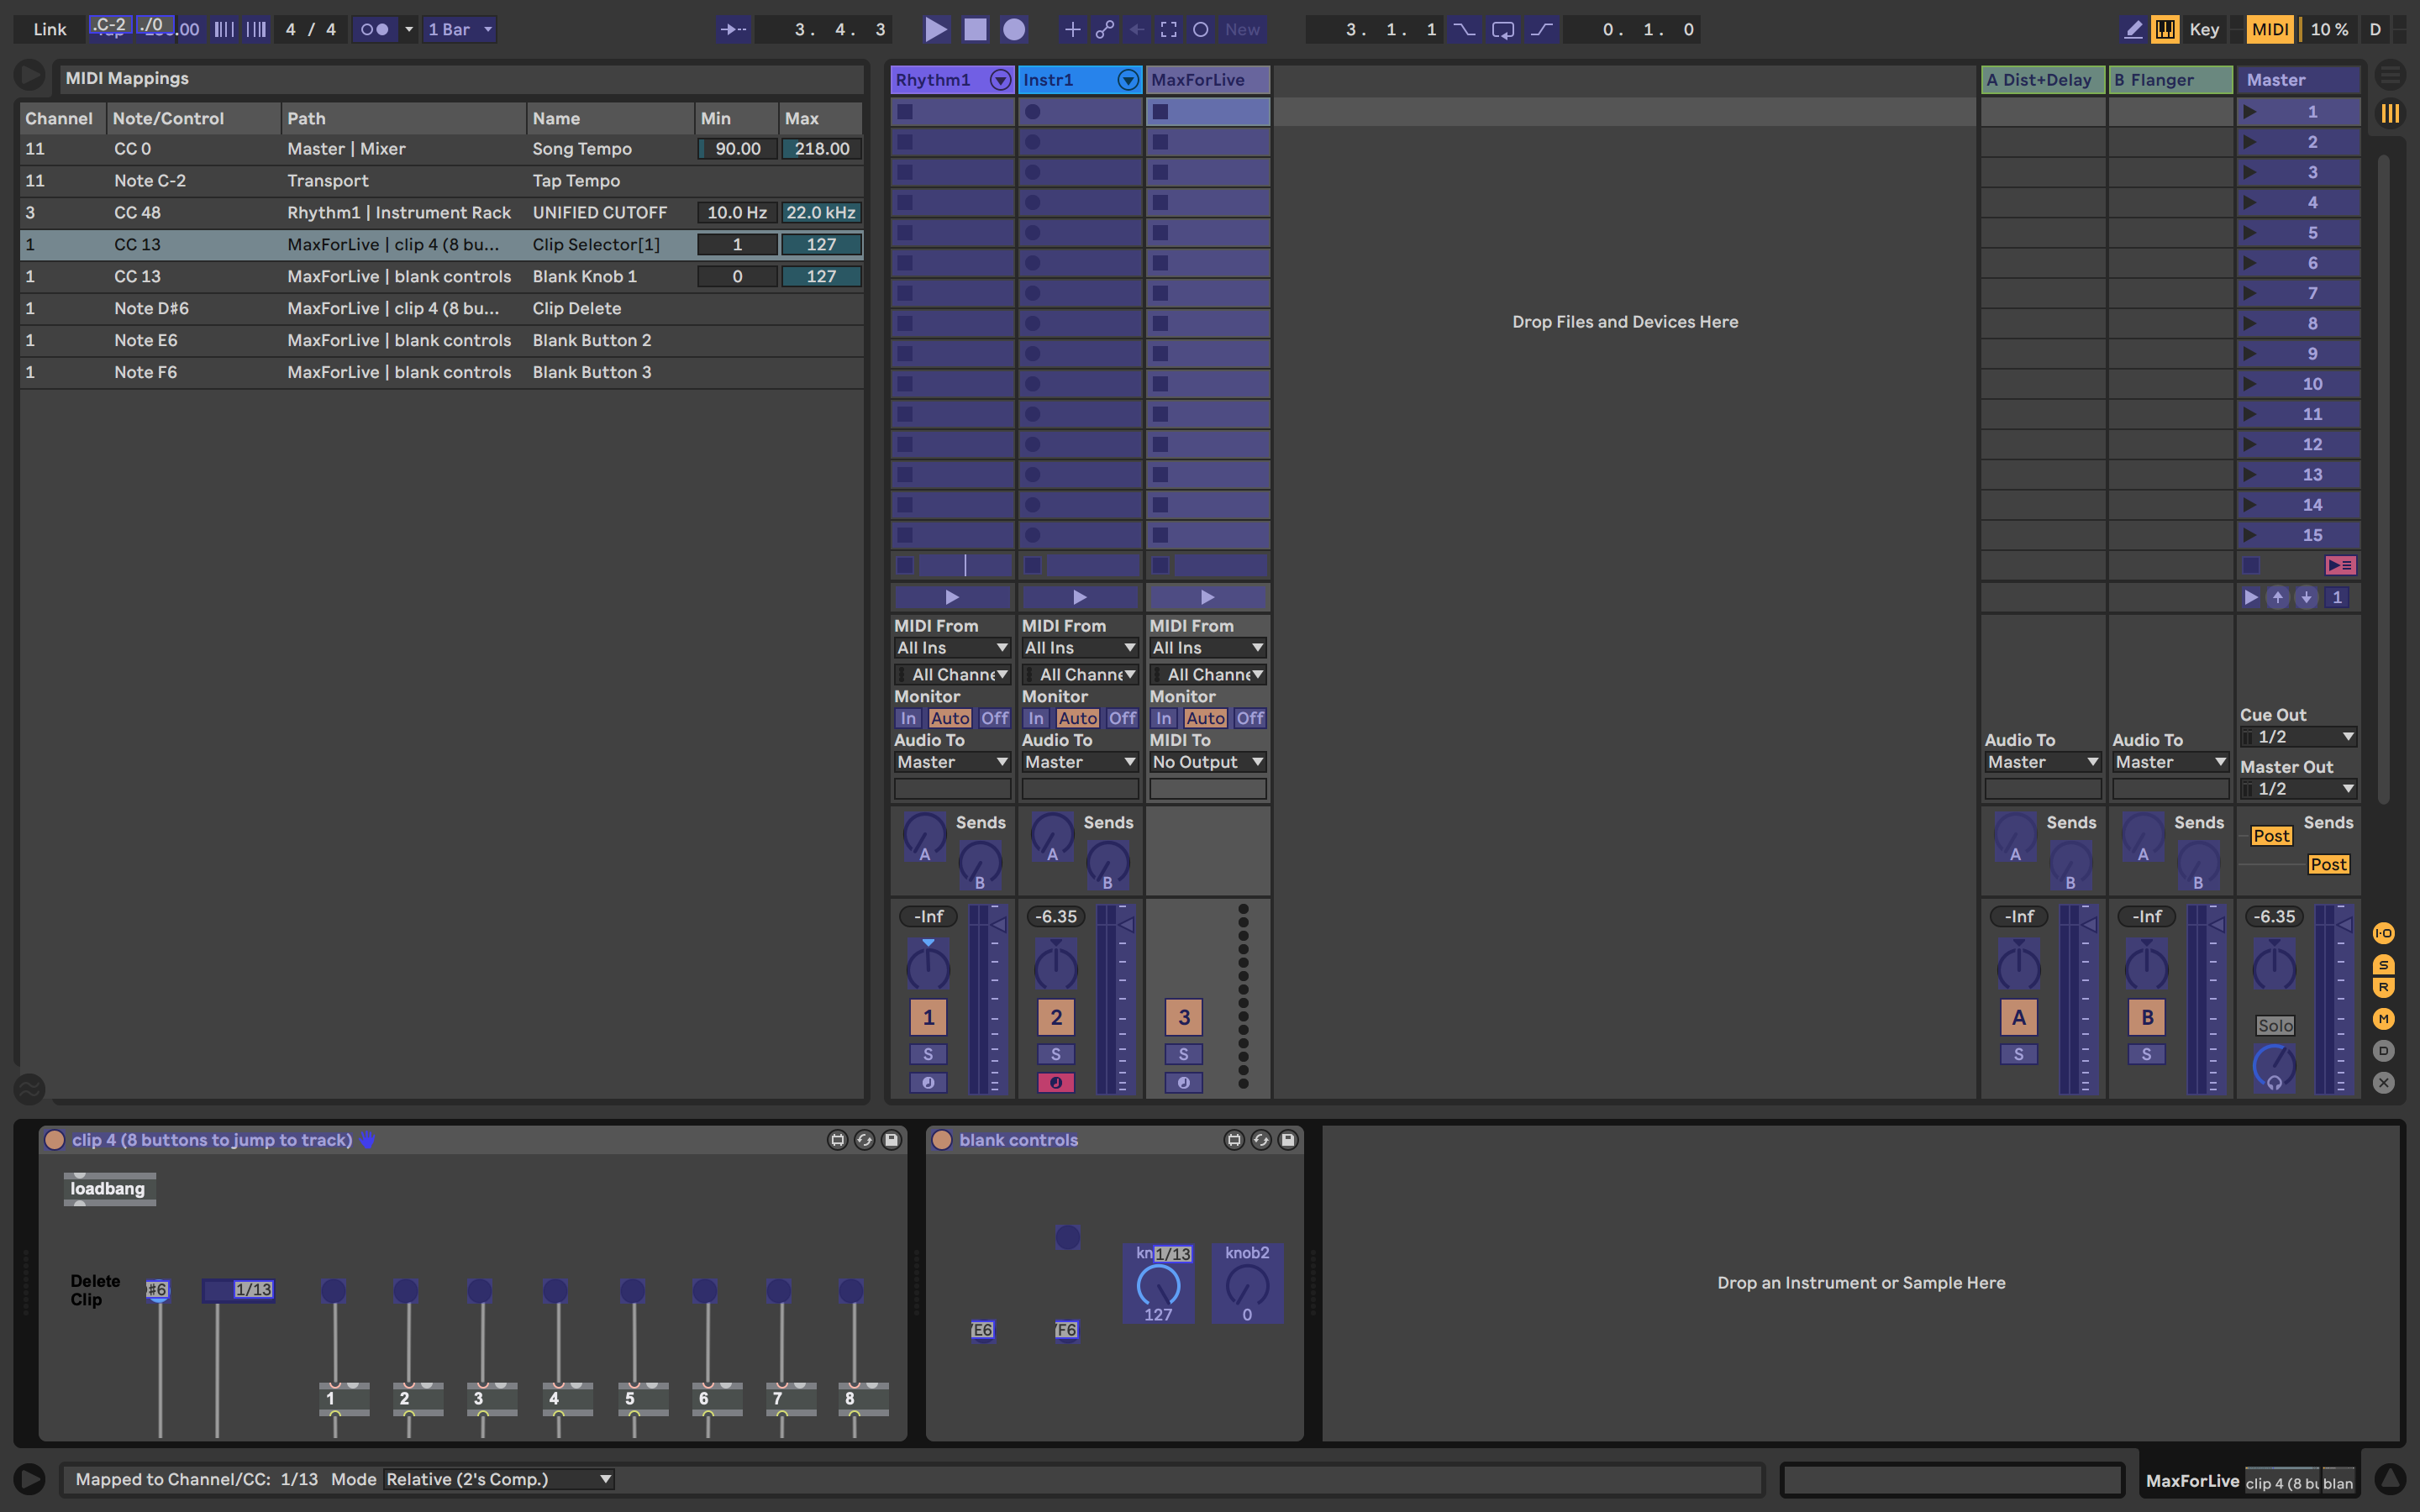Select the A Dist+Delay return track header
2420x1512 pixels.
click(x=2043, y=80)
